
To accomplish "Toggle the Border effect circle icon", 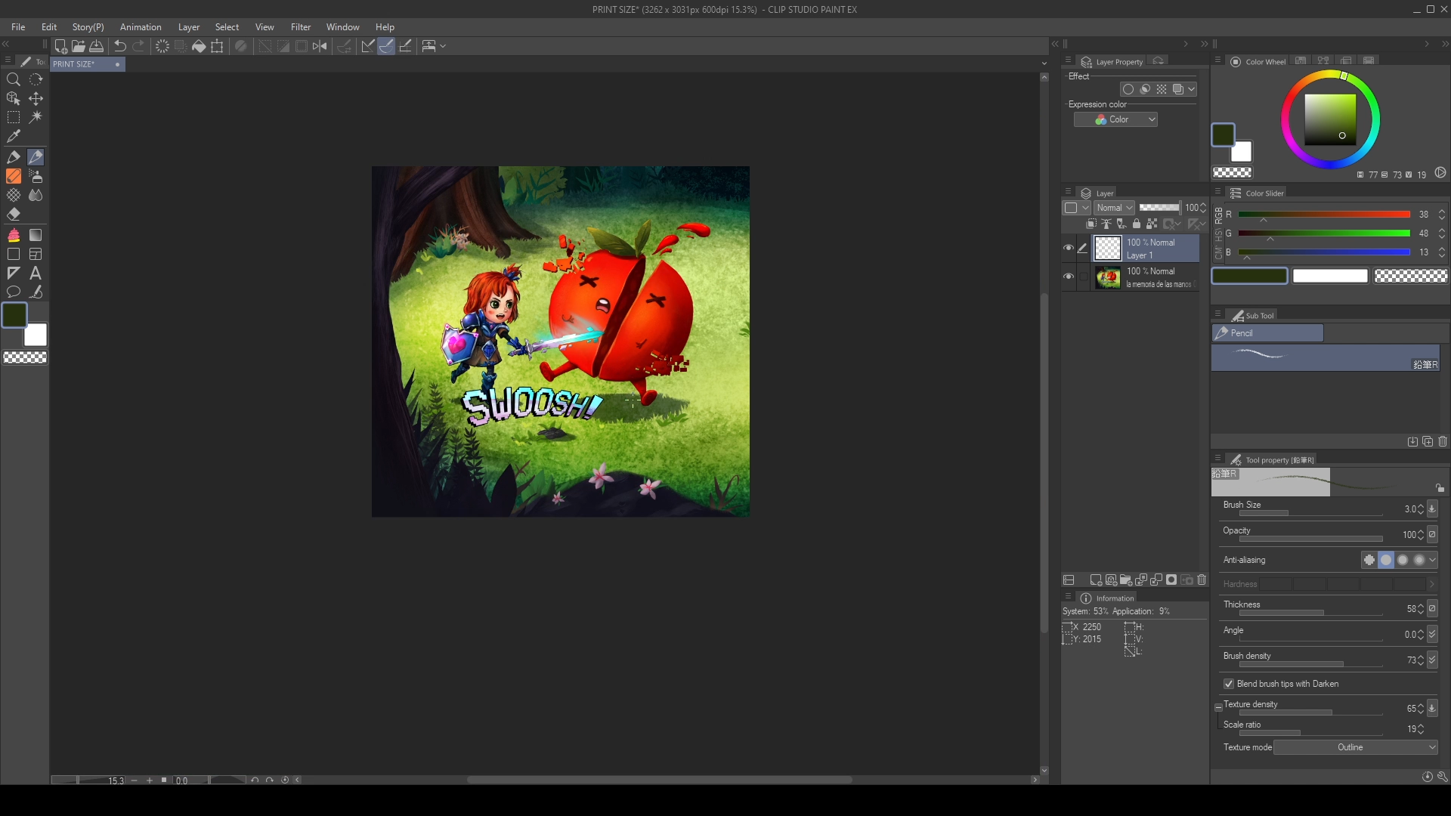I will pos(1128,89).
